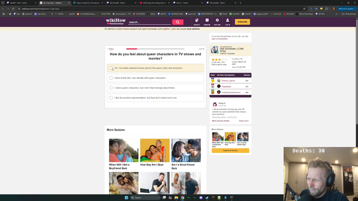Click the Explore All Quizzes button
Viewport: 358px width, 201px height.
coord(230,150)
